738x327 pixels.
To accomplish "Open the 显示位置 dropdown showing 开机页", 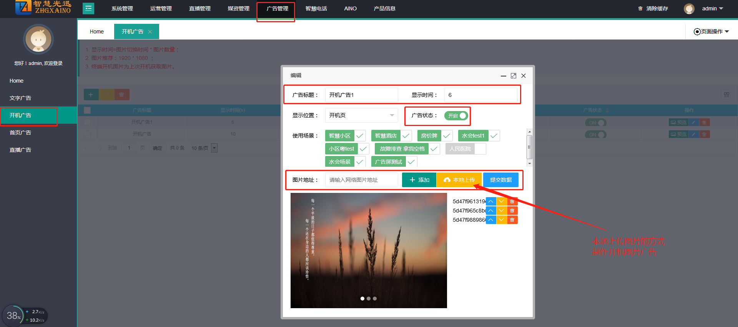I will point(361,115).
